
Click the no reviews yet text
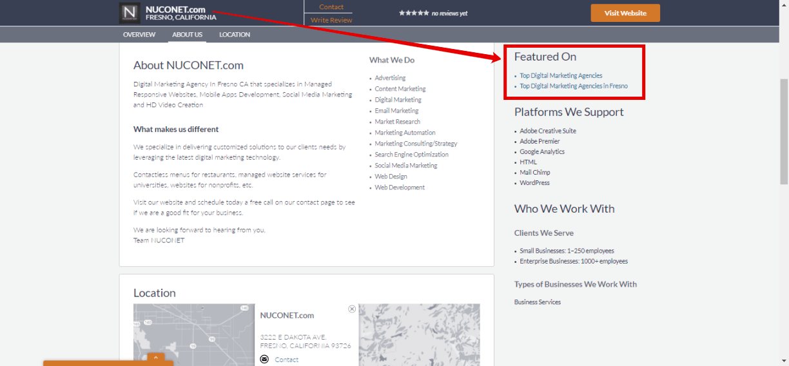click(x=450, y=13)
